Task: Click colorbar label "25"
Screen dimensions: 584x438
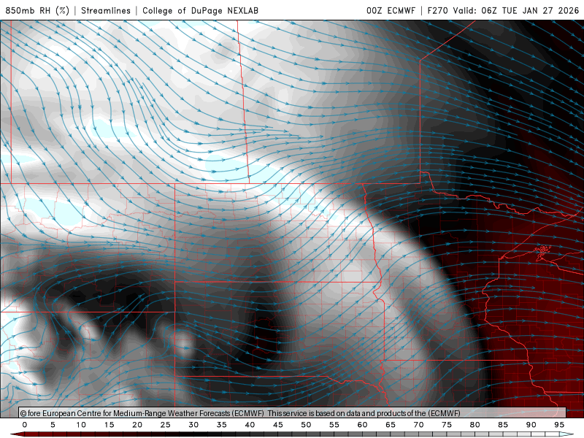Action: (166, 425)
